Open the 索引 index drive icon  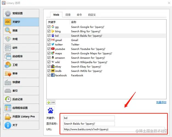coord(8,91)
